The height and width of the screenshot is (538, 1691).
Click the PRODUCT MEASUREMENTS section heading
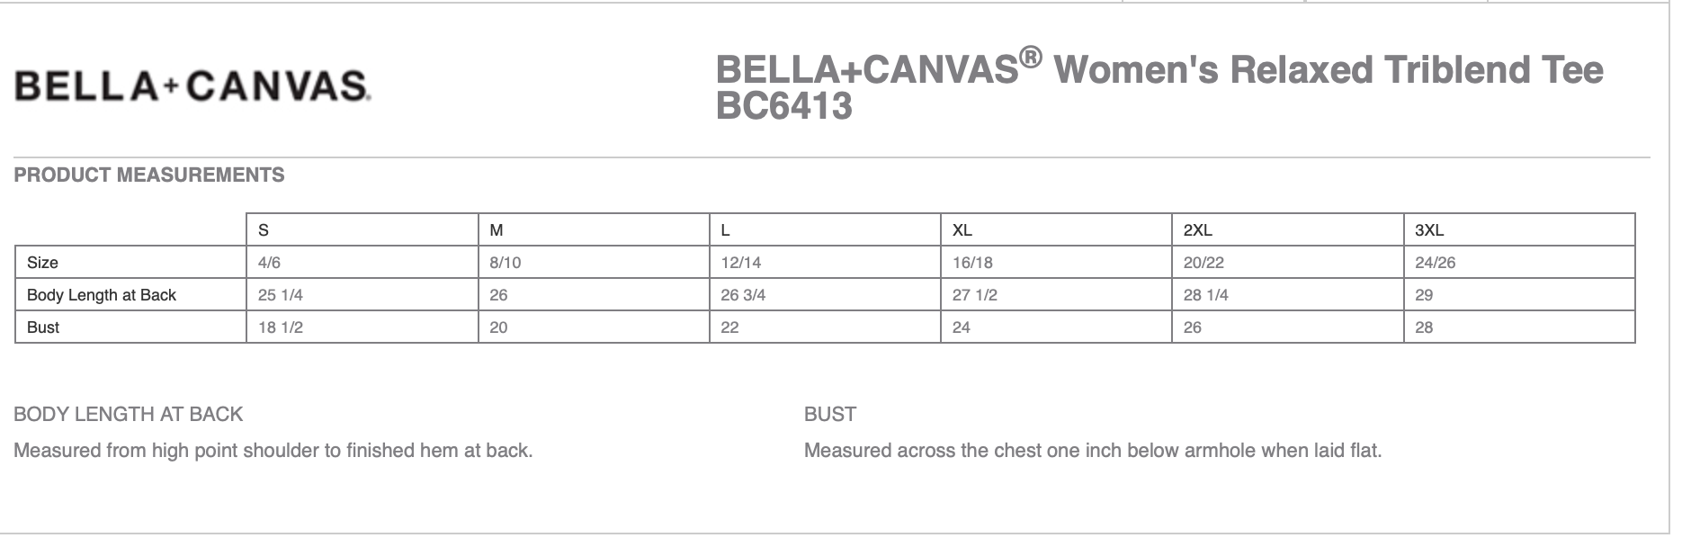149,175
